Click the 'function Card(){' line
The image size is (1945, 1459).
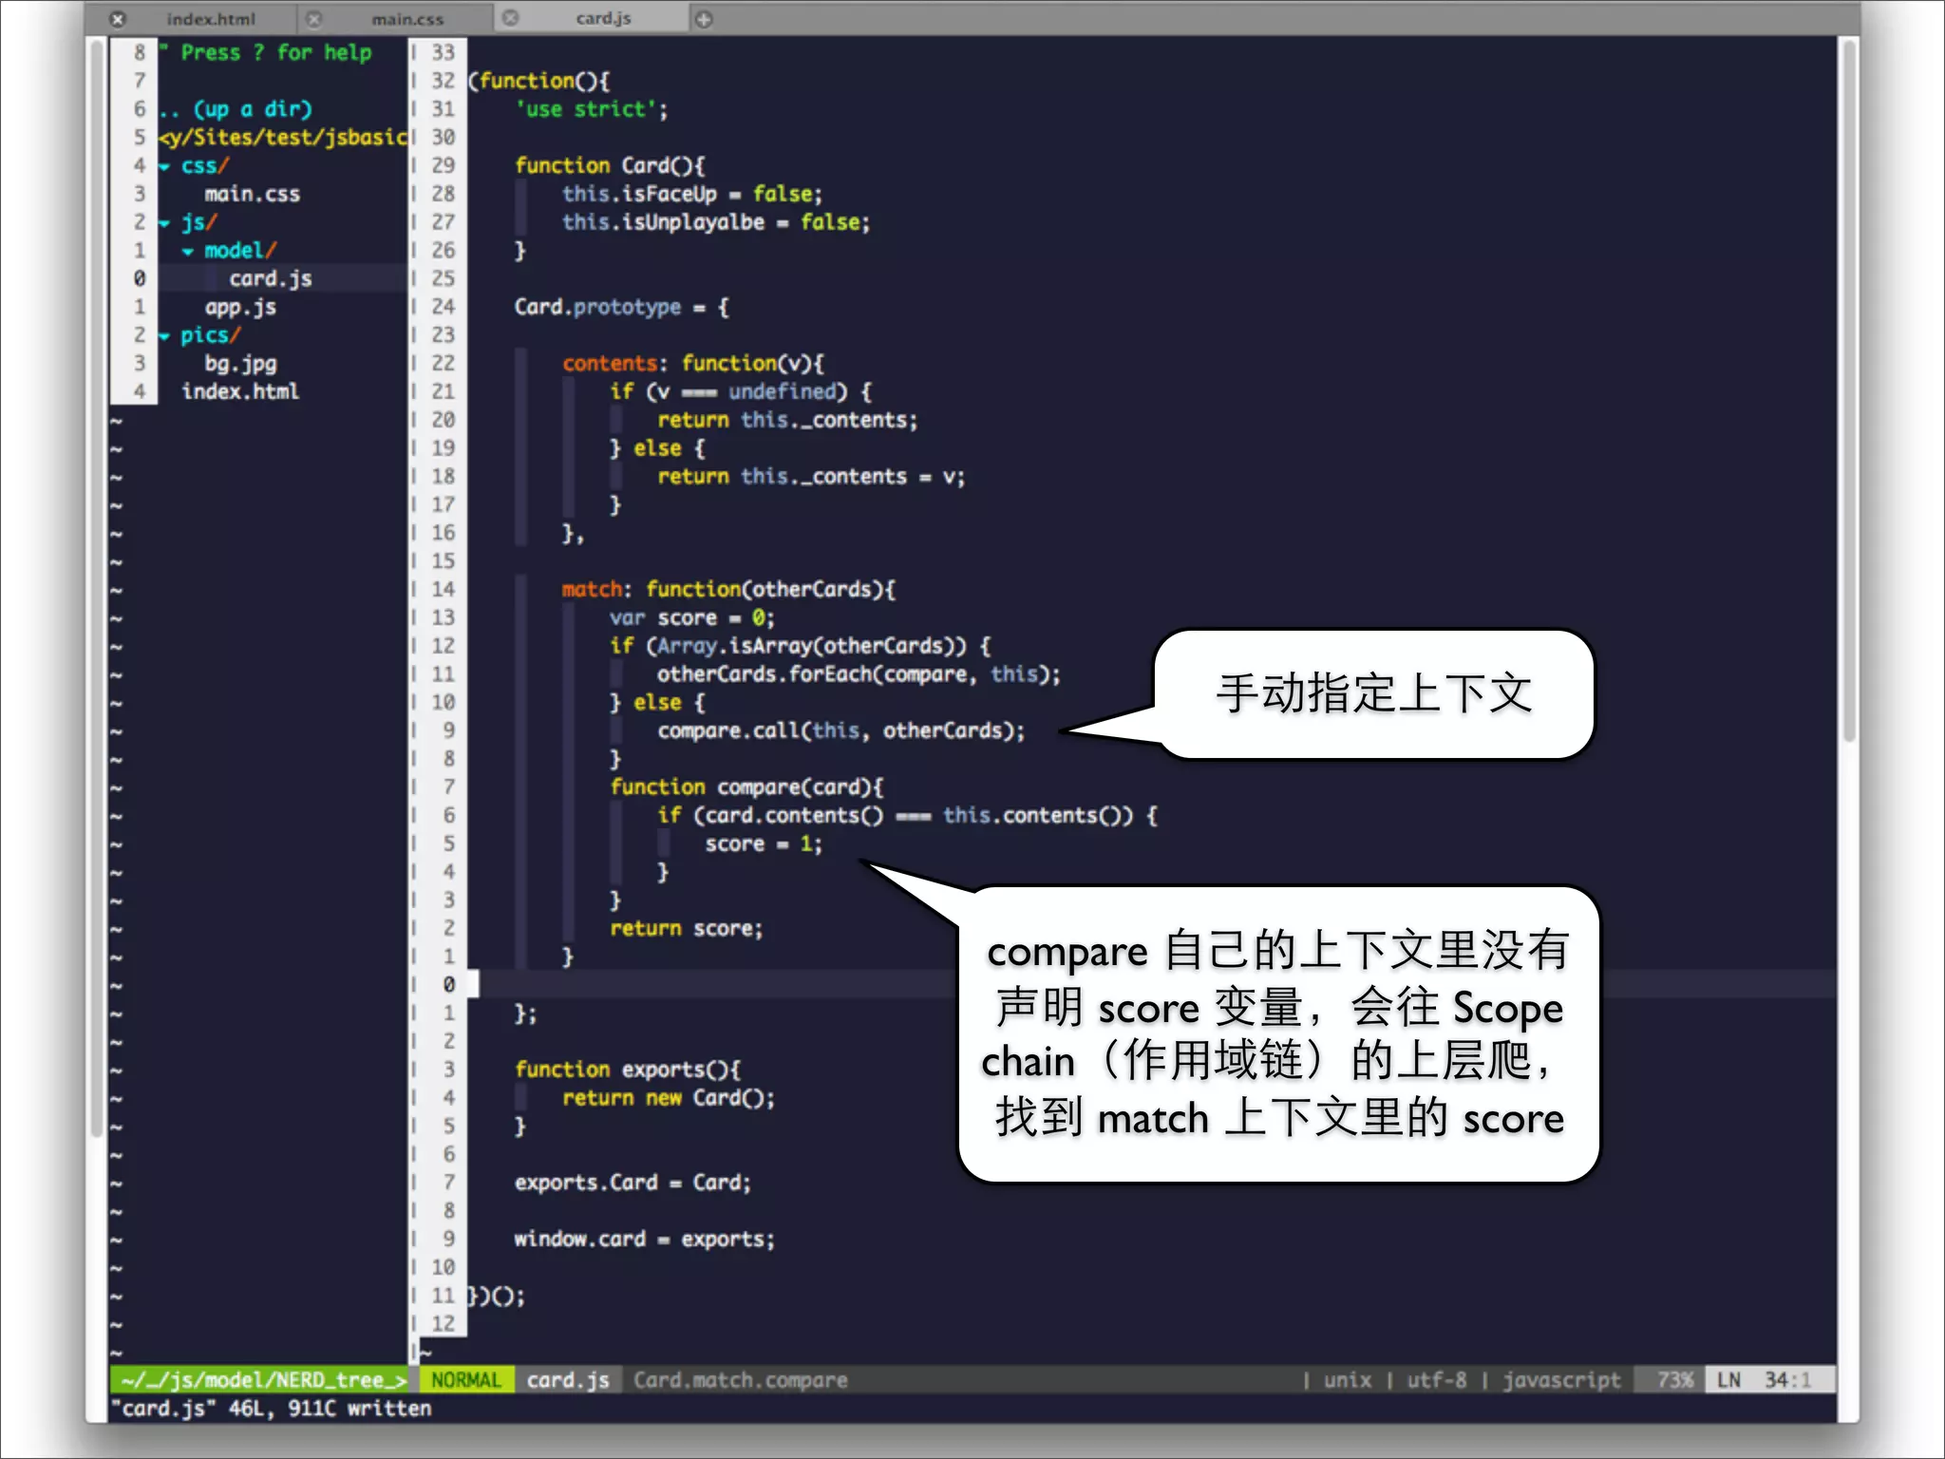coord(610,166)
